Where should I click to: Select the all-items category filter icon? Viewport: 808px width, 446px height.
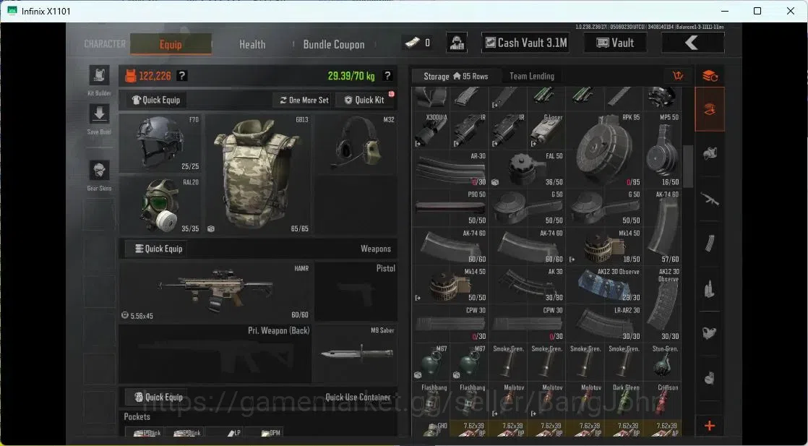710,109
